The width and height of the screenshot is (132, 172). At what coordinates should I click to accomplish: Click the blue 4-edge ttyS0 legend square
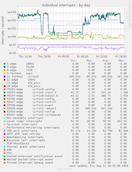click(5, 67)
